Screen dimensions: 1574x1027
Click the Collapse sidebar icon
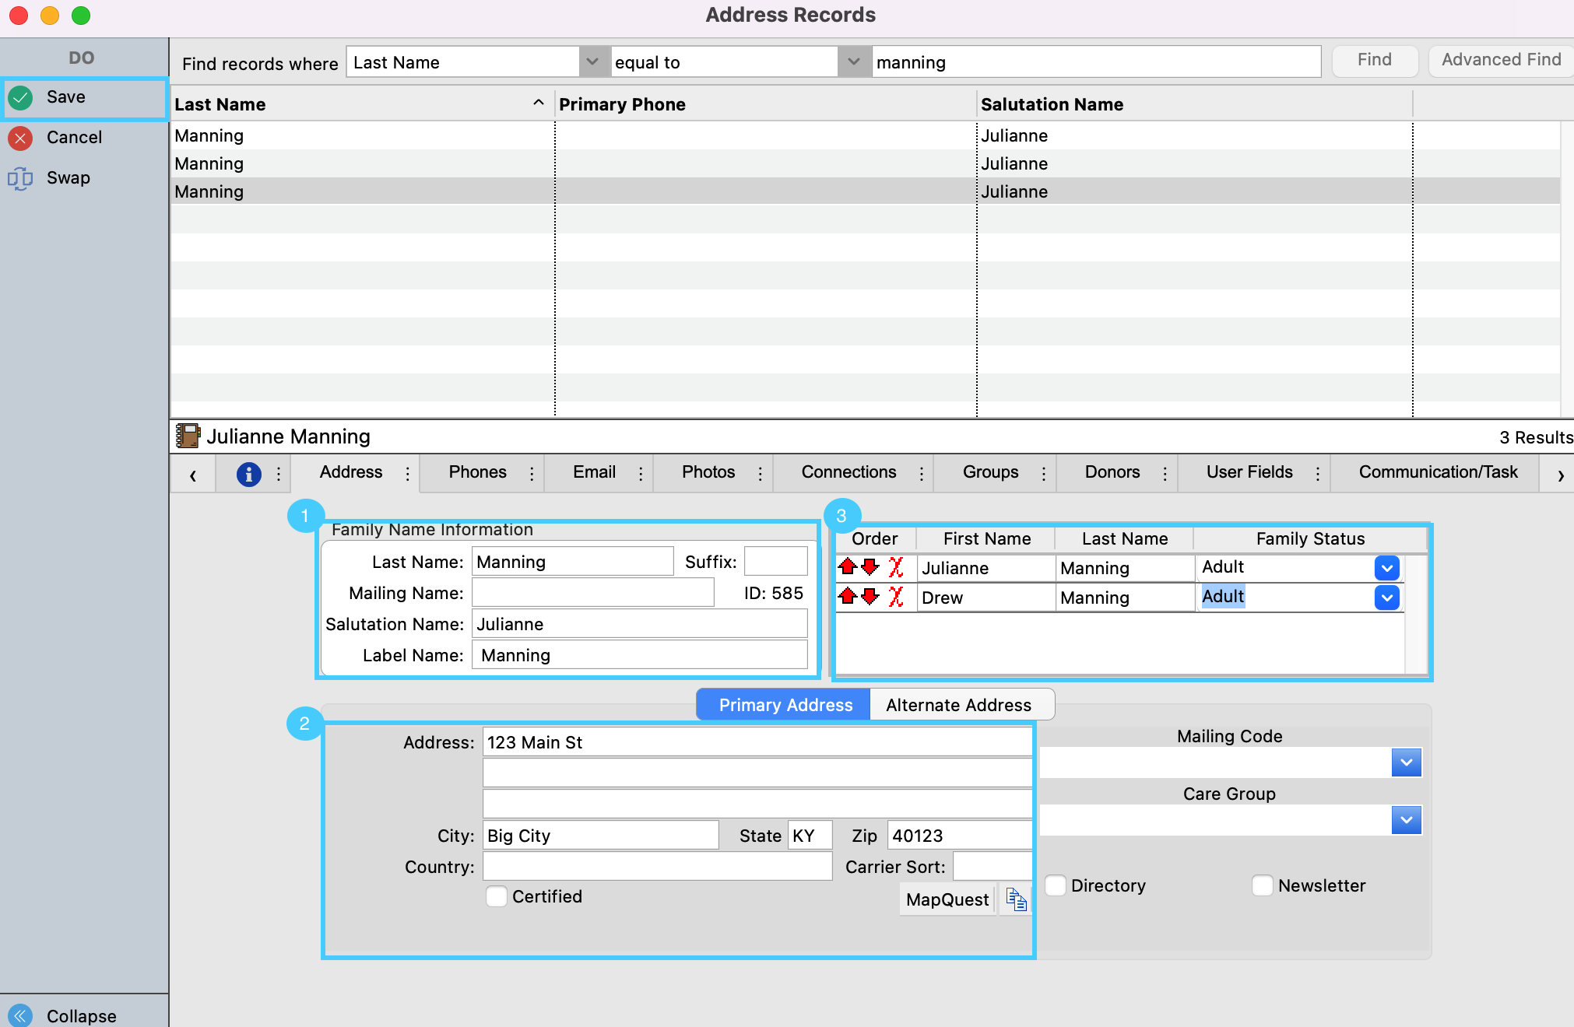21,1015
